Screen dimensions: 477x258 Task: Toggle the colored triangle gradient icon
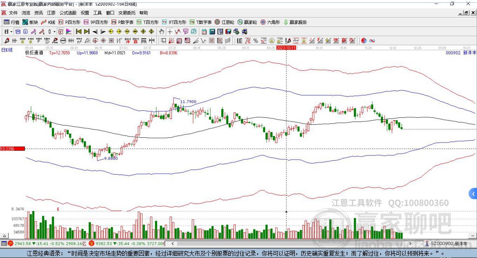point(69,32)
